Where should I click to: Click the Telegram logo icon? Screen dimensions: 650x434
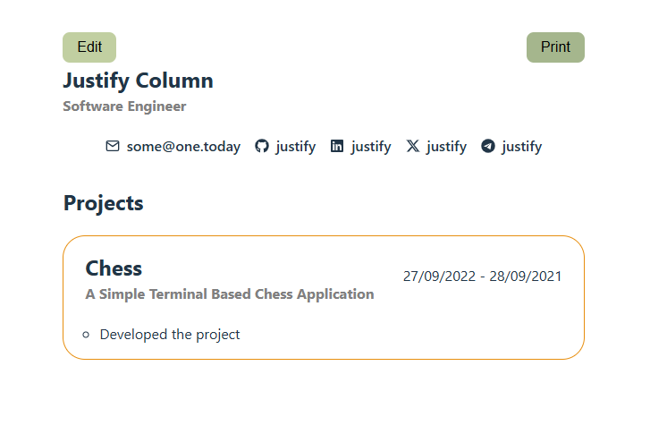click(x=488, y=146)
